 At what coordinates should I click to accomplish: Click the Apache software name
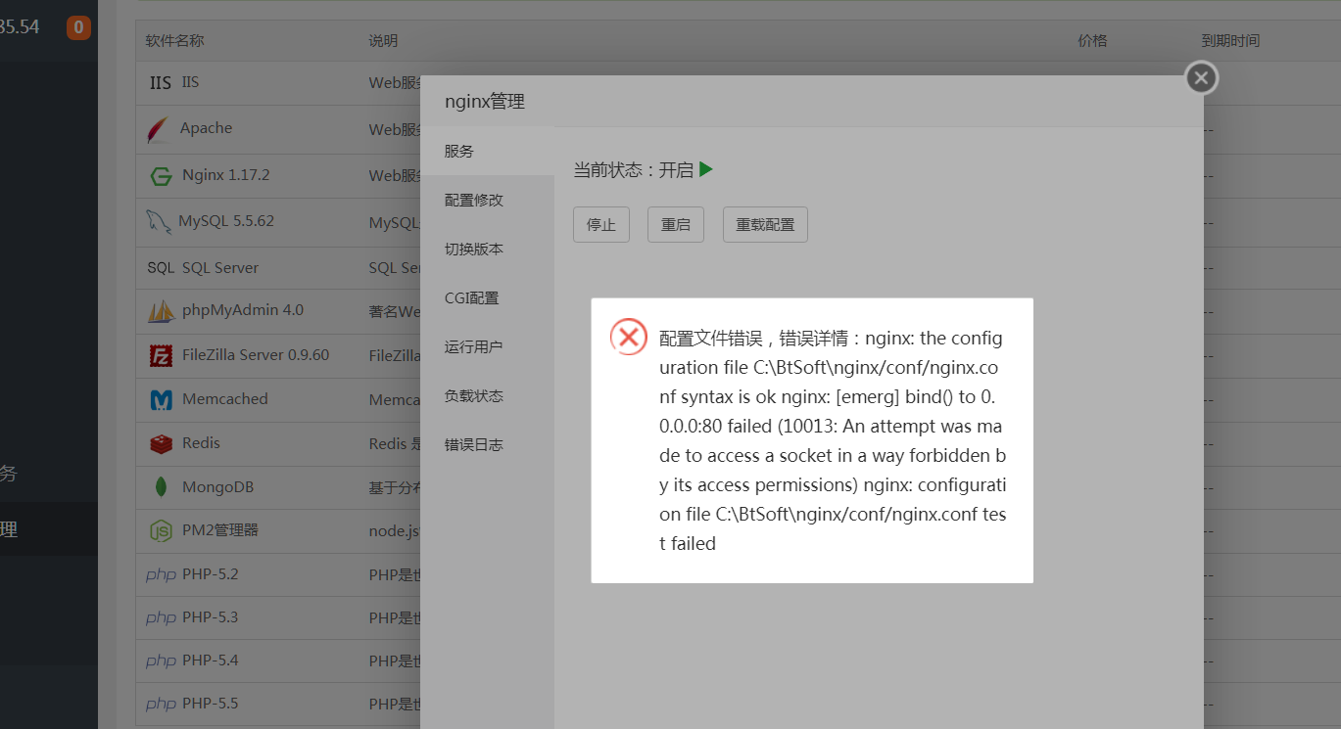207,128
